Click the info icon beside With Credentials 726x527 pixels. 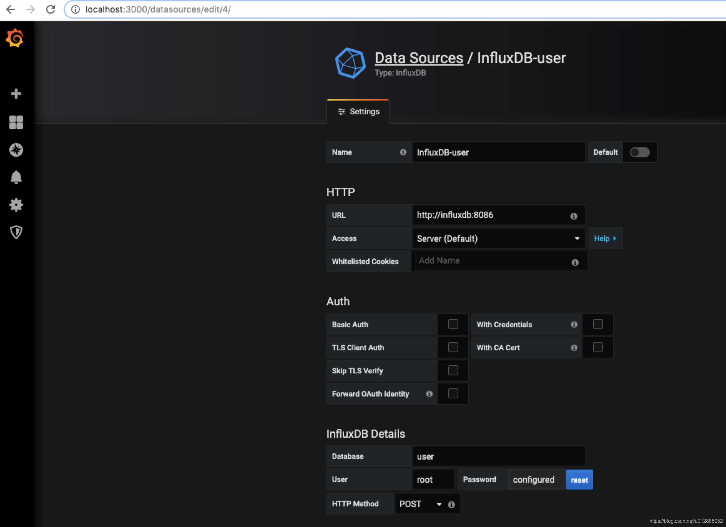pos(574,324)
